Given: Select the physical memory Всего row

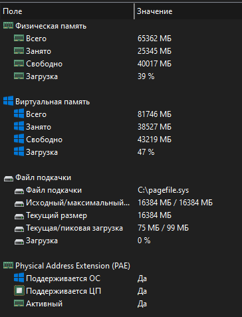Looking at the screenshot, I should [x=121, y=39].
